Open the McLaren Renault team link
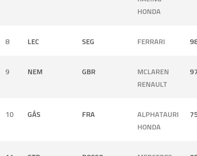Image resolution: width=197 pixels, height=156 pixels. click(x=153, y=78)
